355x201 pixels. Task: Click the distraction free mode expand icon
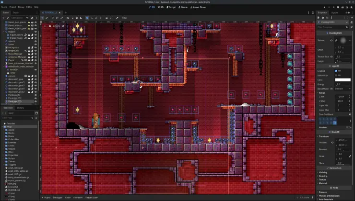[x=313, y=12]
